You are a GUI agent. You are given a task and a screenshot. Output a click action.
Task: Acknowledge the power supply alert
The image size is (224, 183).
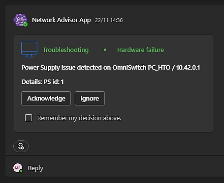[x=46, y=98]
